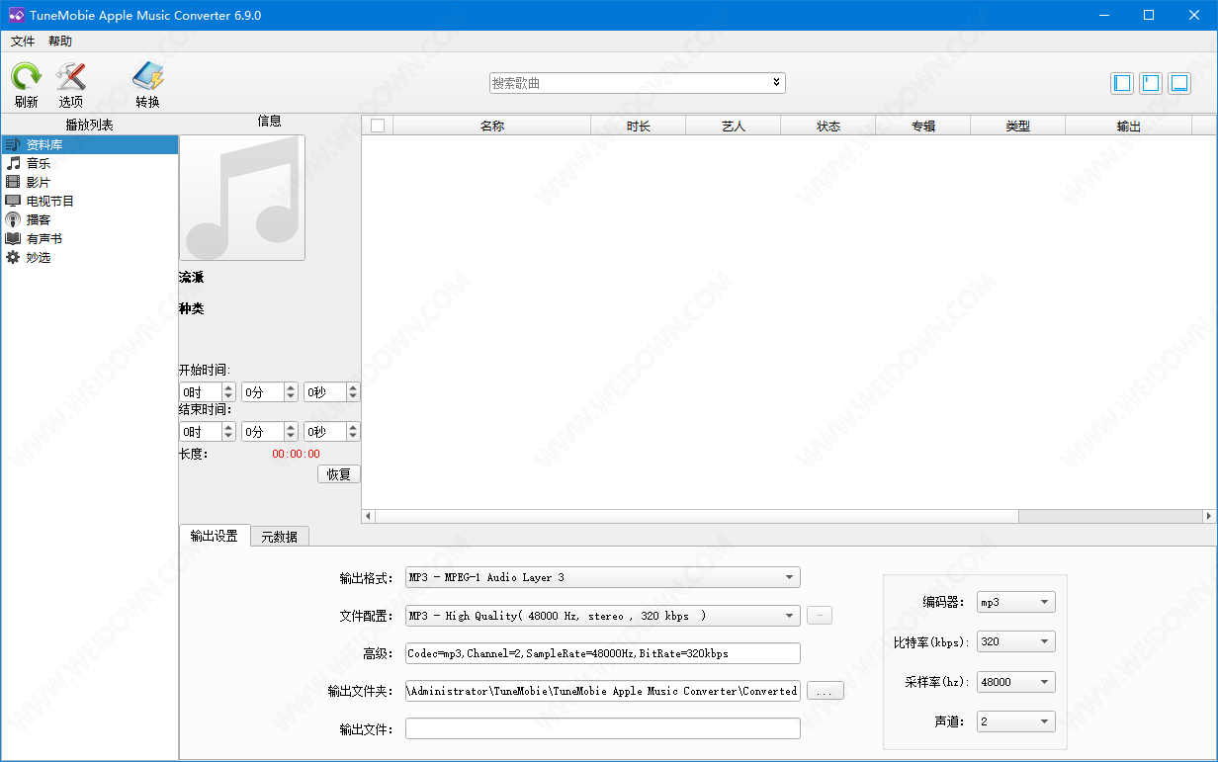Switch to the 输出设置 tab
The width and height of the screenshot is (1218, 762).
tap(215, 536)
